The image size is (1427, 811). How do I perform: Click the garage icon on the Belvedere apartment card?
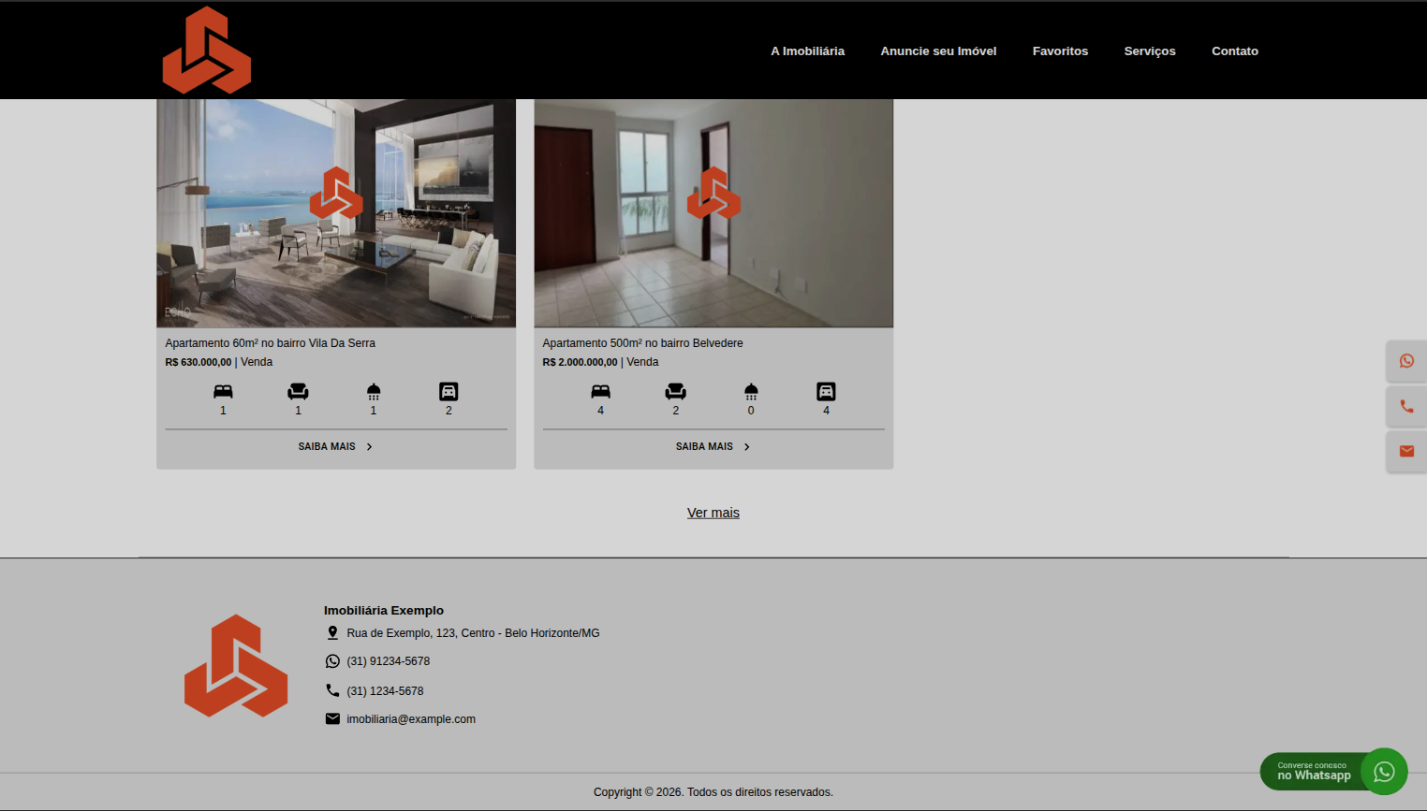826,391
